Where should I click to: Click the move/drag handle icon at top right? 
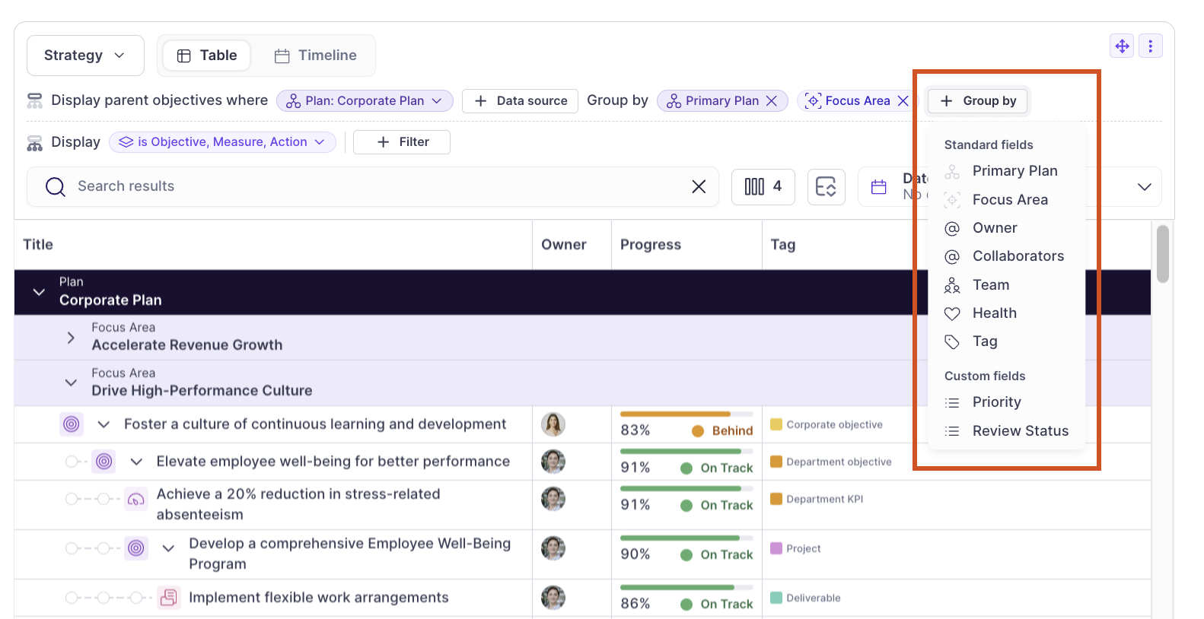[1122, 46]
